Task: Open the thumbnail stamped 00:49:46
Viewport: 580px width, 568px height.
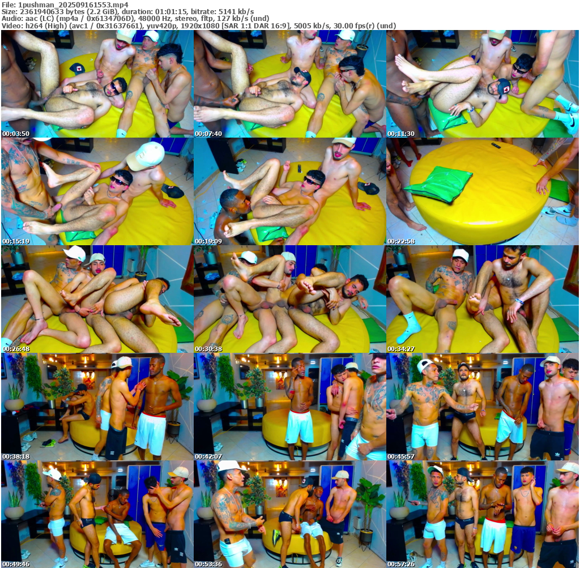Action: [97, 514]
